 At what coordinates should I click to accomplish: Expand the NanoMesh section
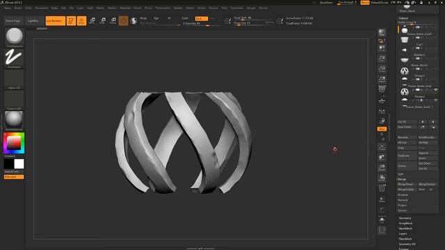[405, 228]
